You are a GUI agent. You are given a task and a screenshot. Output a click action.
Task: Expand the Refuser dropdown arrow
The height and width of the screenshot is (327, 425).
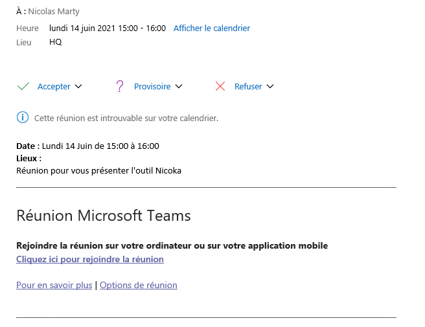pos(270,86)
